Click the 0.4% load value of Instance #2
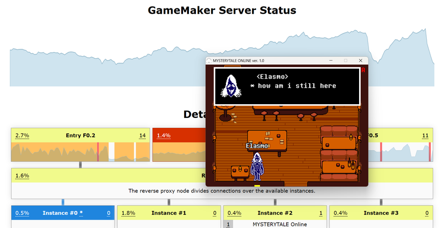This screenshot has height=228, width=444. coord(234,213)
